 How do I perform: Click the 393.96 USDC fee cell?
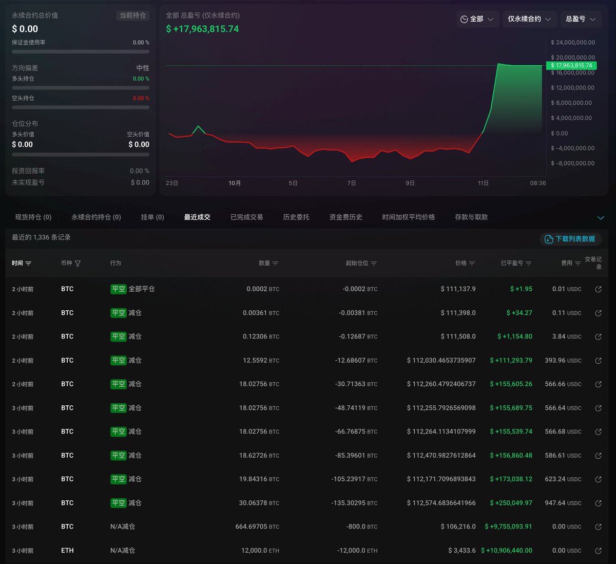[563, 361]
